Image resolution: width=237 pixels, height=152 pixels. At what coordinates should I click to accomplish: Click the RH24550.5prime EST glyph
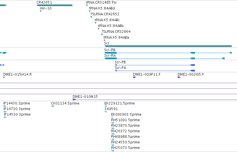tap(113, 145)
